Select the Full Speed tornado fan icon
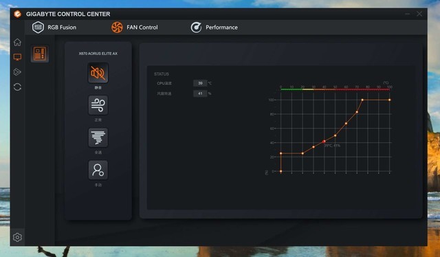Image resolution: width=440 pixels, height=257 pixels. click(x=98, y=137)
